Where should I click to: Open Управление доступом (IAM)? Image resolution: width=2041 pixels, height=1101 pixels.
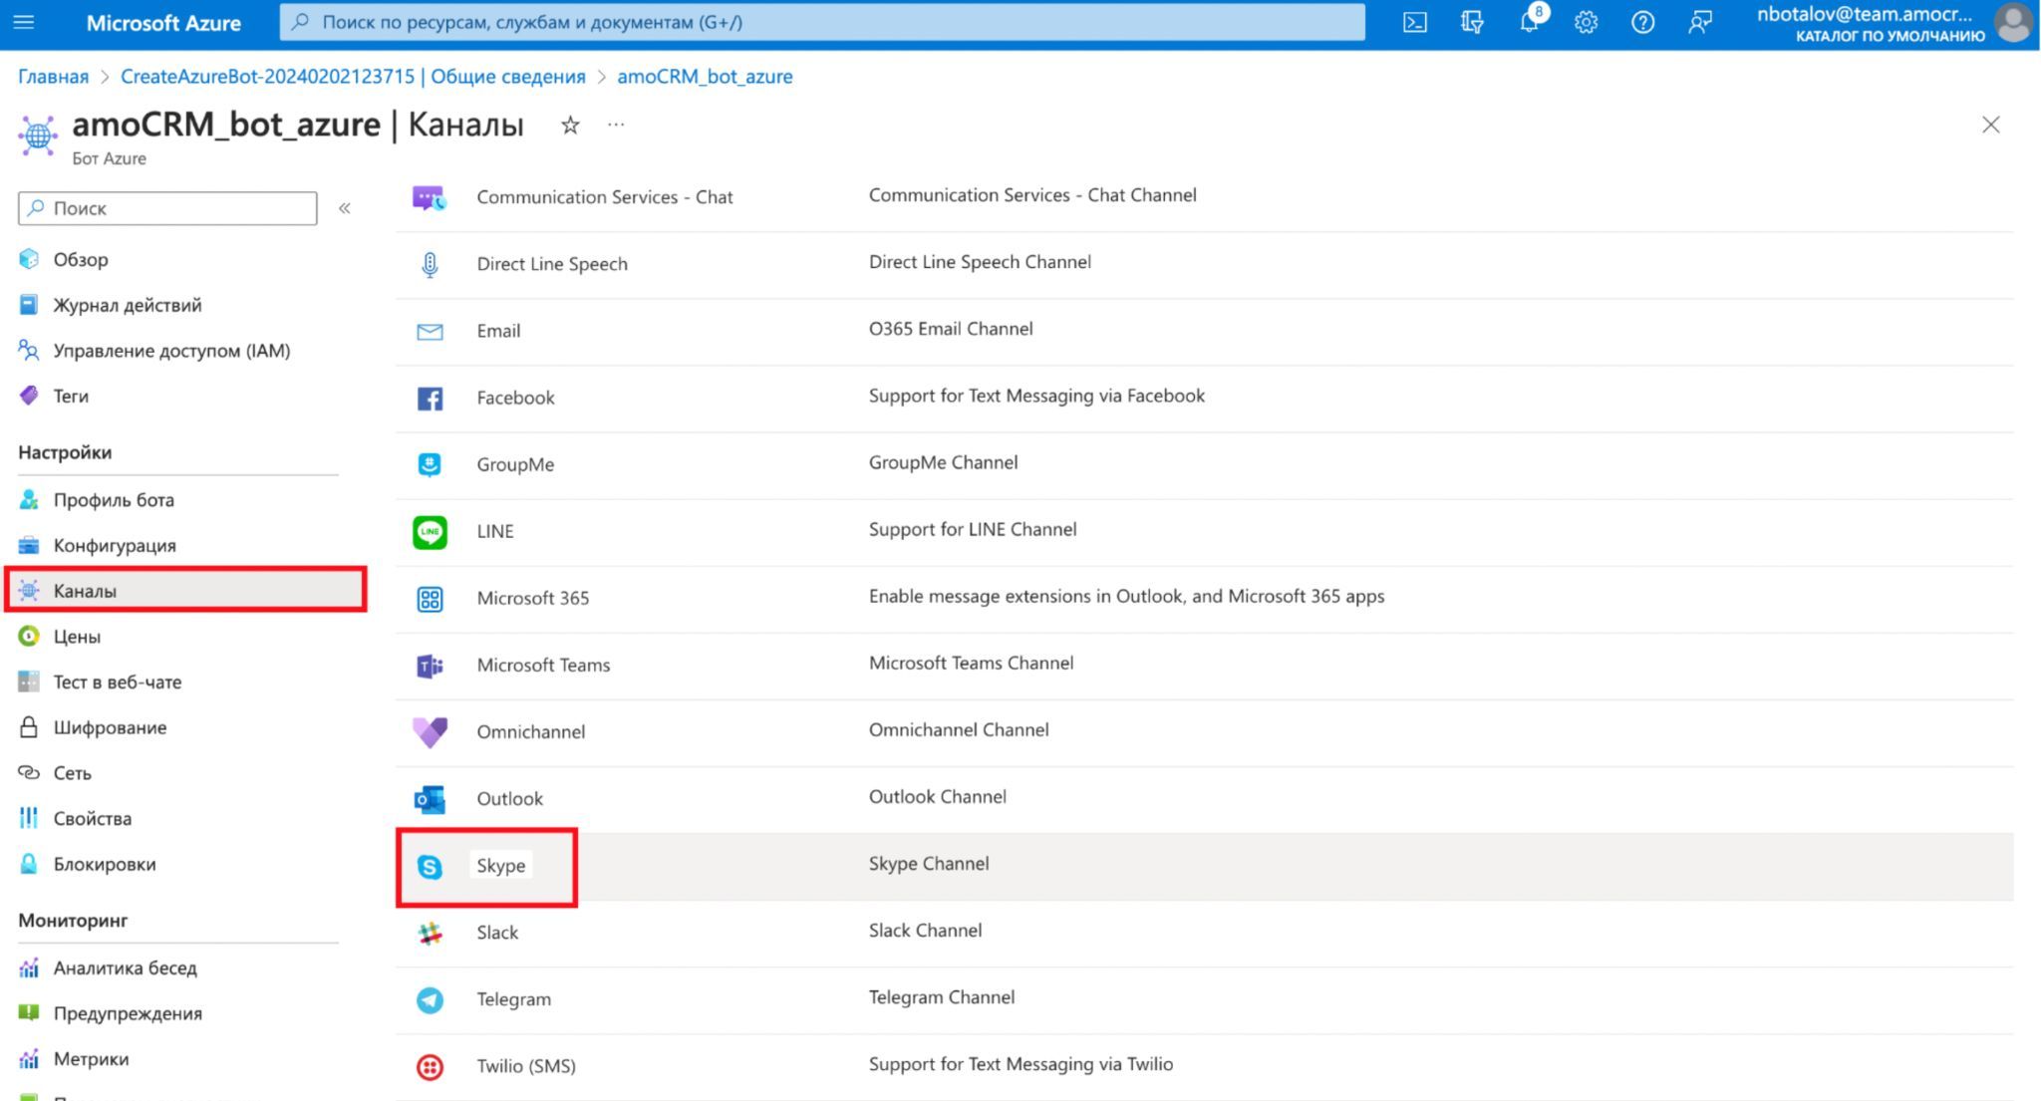(x=171, y=351)
